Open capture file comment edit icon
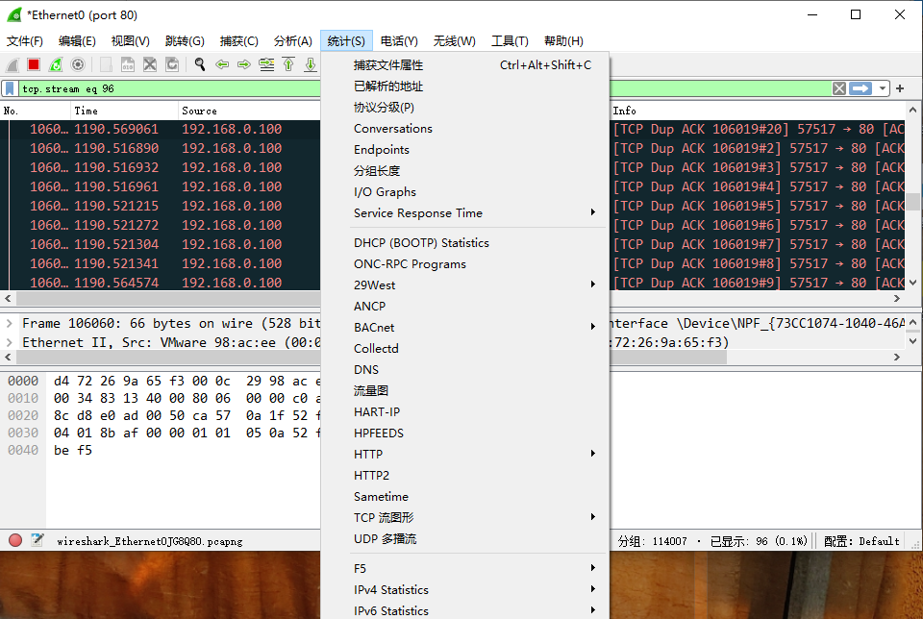Viewport: 923px width, 619px height. (37, 540)
